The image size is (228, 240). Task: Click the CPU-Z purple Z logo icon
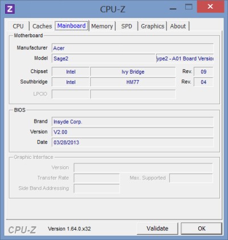pos(10,9)
